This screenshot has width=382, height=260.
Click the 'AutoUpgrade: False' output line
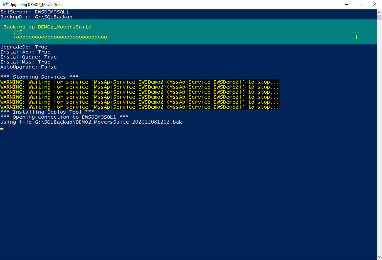[x=29, y=67]
